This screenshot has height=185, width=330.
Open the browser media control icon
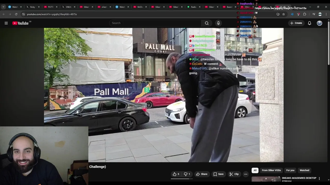(x=314, y=14)
